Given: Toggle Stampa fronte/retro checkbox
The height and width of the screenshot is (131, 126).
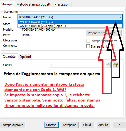Looking at the screenshot, I should pyautogui.click(x=88, y=41).
